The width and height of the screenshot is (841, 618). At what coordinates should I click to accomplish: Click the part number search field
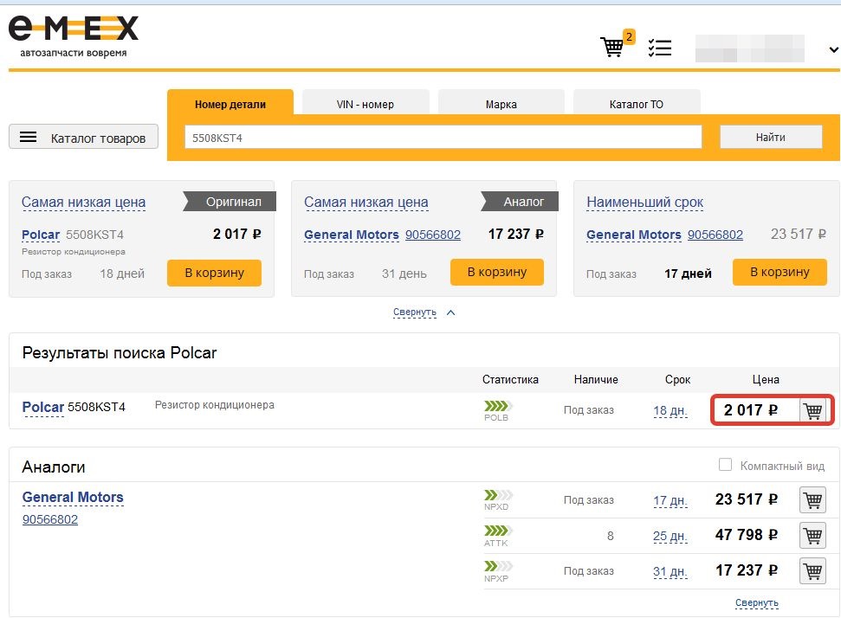(443, 138)
